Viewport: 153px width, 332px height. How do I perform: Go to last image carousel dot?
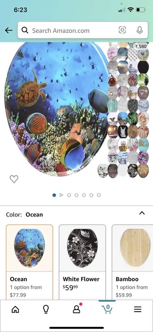click(99, 195)
